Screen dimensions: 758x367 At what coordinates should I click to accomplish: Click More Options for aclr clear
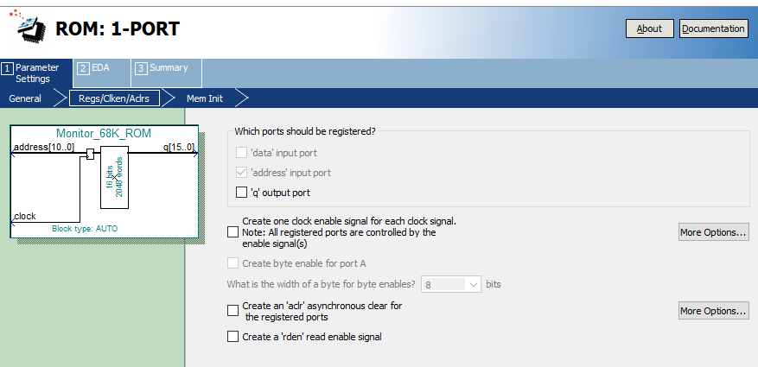713,311
